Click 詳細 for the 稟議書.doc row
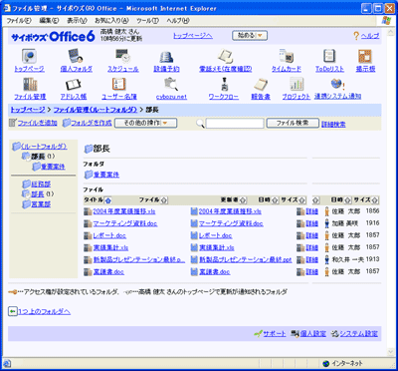 311,272
